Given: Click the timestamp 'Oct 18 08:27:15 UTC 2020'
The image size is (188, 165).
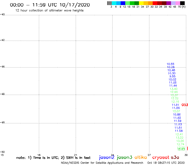Looking at the screenshot, I should (166, 163).
